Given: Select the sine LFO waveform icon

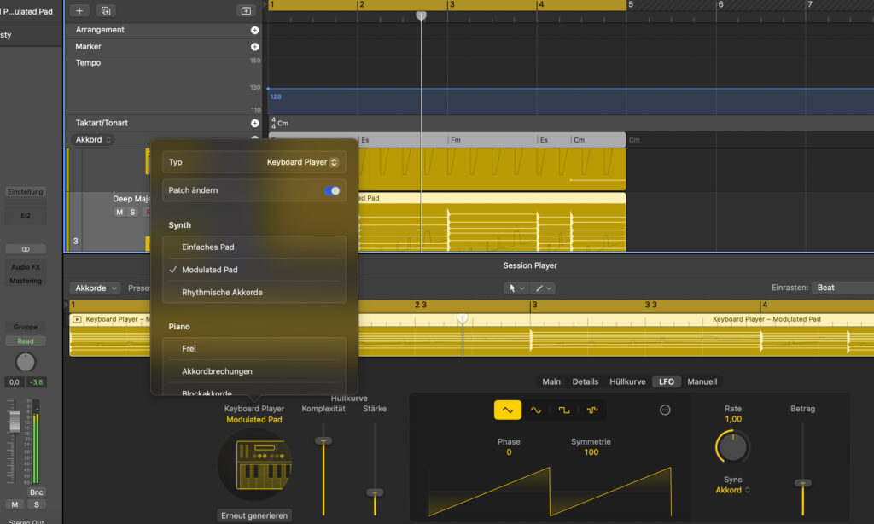Looking at the screenshot, I should pos(535,410).
